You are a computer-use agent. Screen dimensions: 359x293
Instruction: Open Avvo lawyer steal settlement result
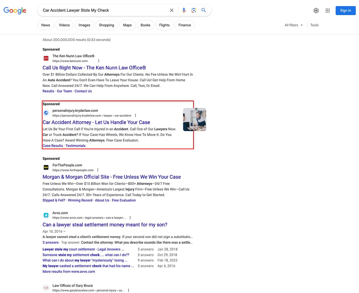coord(105,225)
